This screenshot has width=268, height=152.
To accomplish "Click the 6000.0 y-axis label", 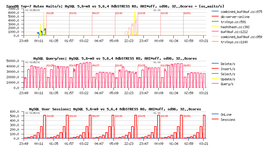I will click(13, 13).
